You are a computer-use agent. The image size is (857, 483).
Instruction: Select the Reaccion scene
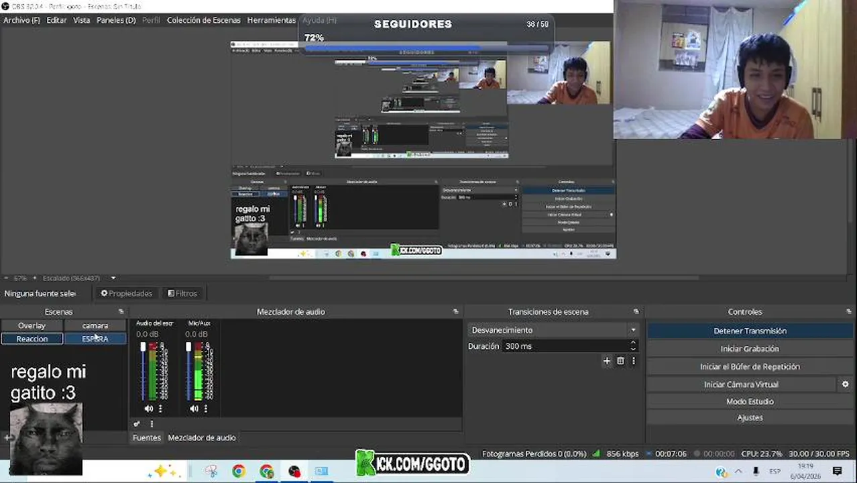(x=32, y=339)
